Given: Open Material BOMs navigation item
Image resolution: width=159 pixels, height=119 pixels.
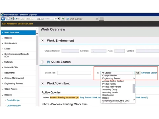Looking at the screenshot, I should tap(11, 67).
